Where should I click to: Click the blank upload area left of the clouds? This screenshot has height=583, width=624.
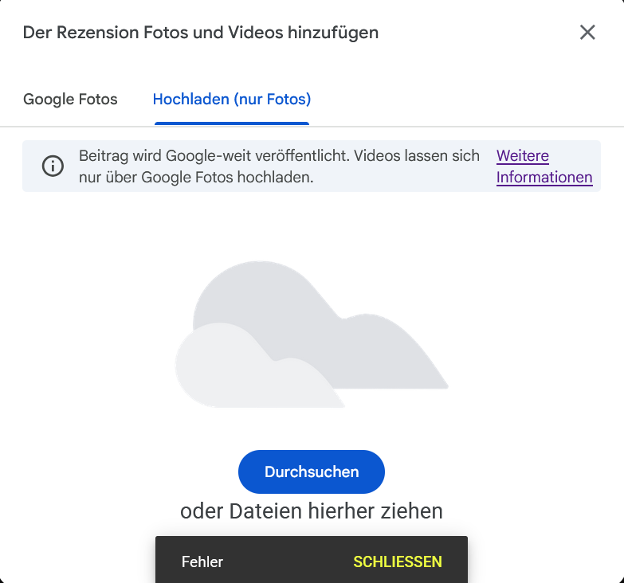point(88,335)
